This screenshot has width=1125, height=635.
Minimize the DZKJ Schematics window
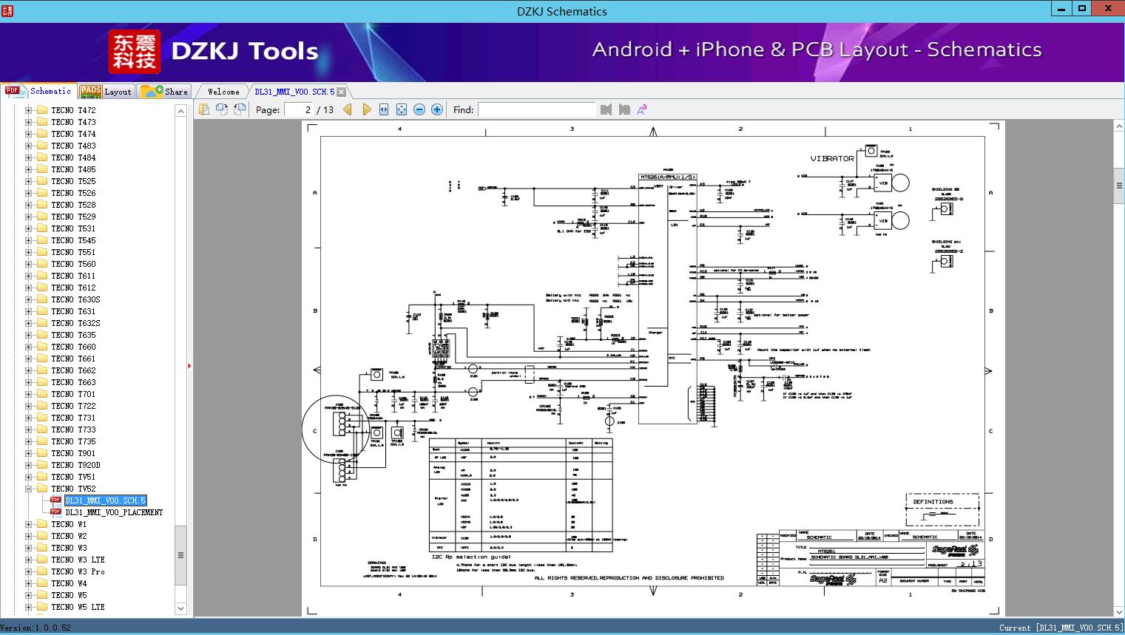click(1061, 9)
